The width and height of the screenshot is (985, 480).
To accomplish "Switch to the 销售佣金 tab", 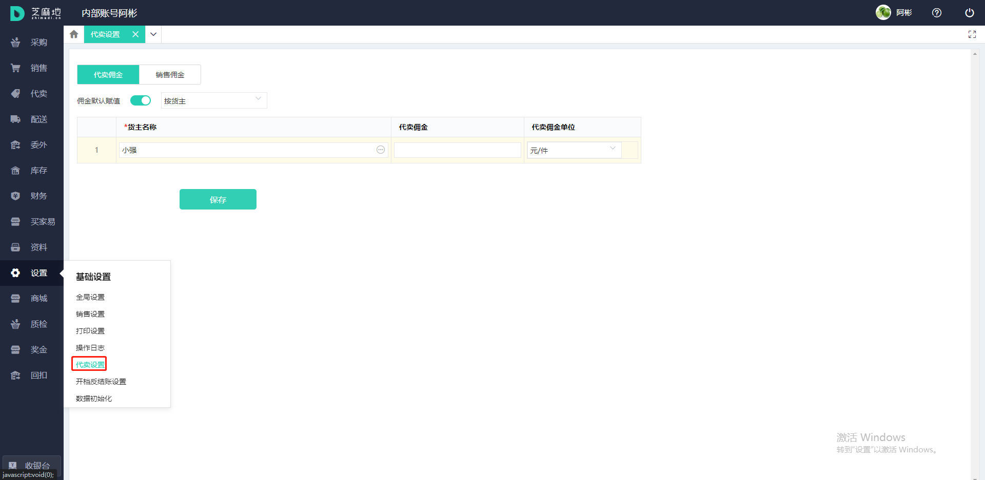I will [x=170, y=75].
